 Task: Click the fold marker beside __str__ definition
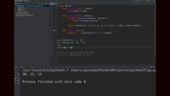57,30
